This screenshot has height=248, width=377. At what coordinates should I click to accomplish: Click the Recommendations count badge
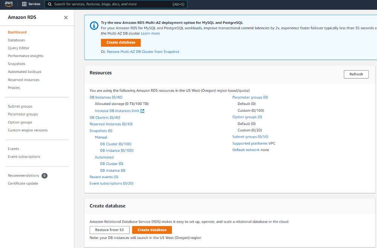coord(44,176)
